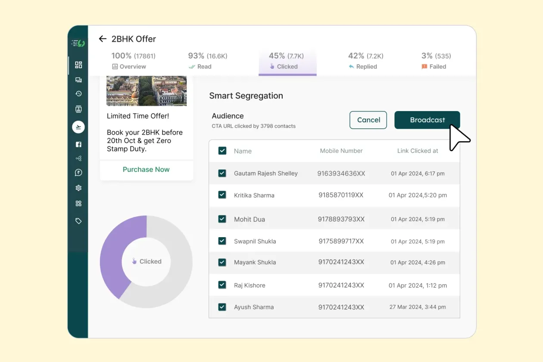Screen dimensions: 543x362
Task: Click the integrations network icon
Action: pos(78,158)
